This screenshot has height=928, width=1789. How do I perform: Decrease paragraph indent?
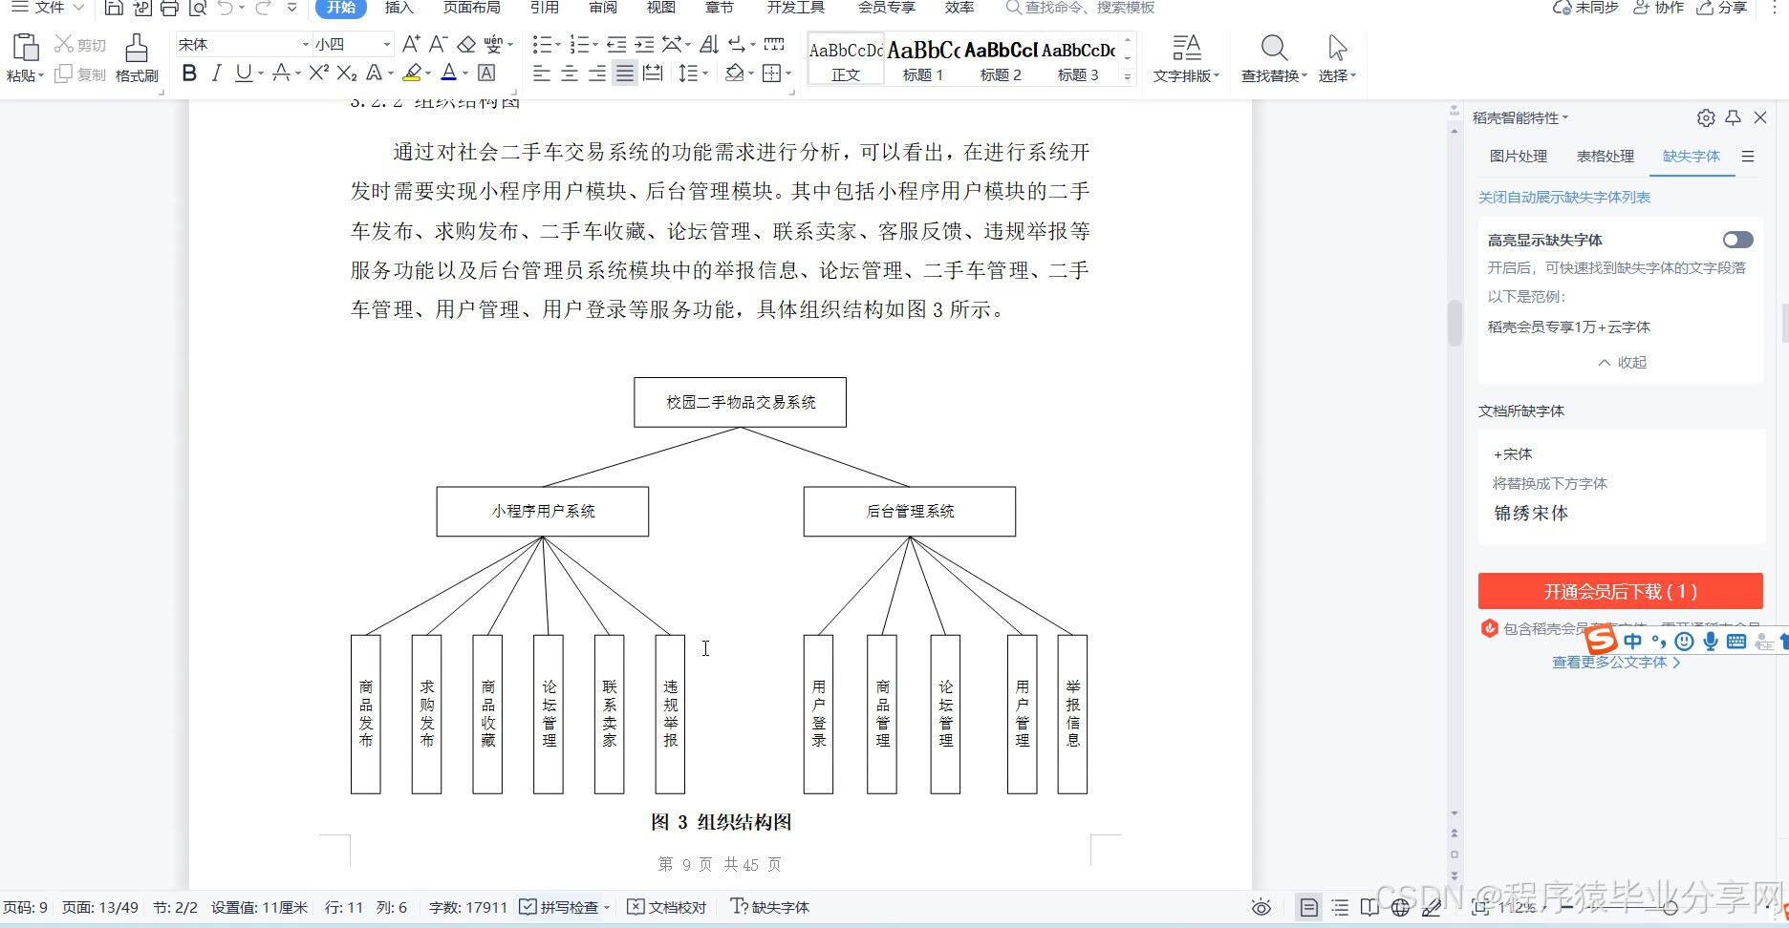coord(616,44)
